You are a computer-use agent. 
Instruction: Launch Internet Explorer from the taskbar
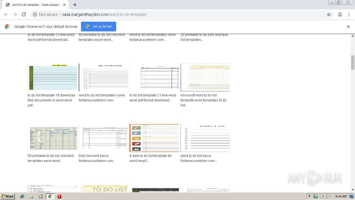point(22,196)
